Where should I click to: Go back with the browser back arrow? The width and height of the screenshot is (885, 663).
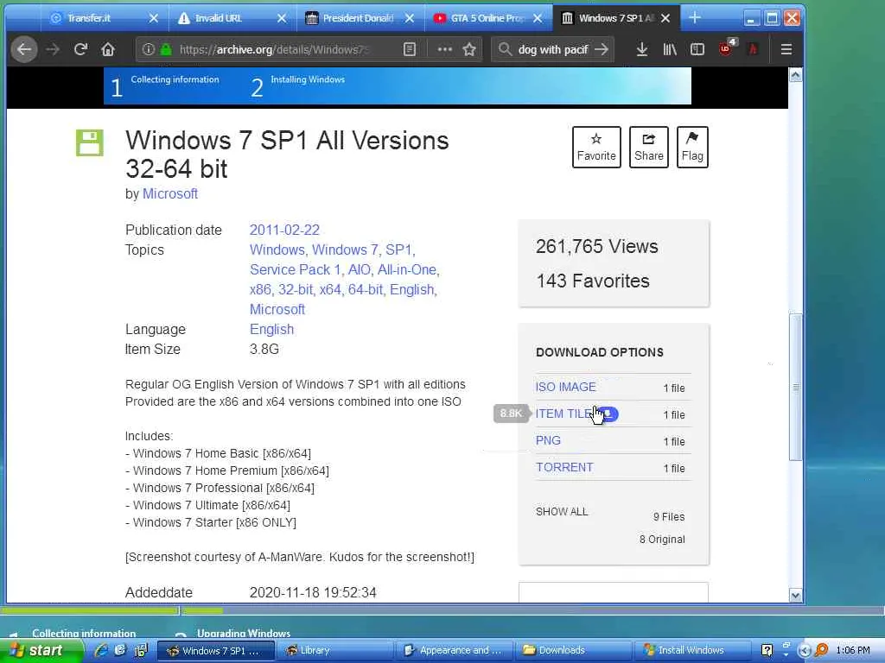coord(23,49)
